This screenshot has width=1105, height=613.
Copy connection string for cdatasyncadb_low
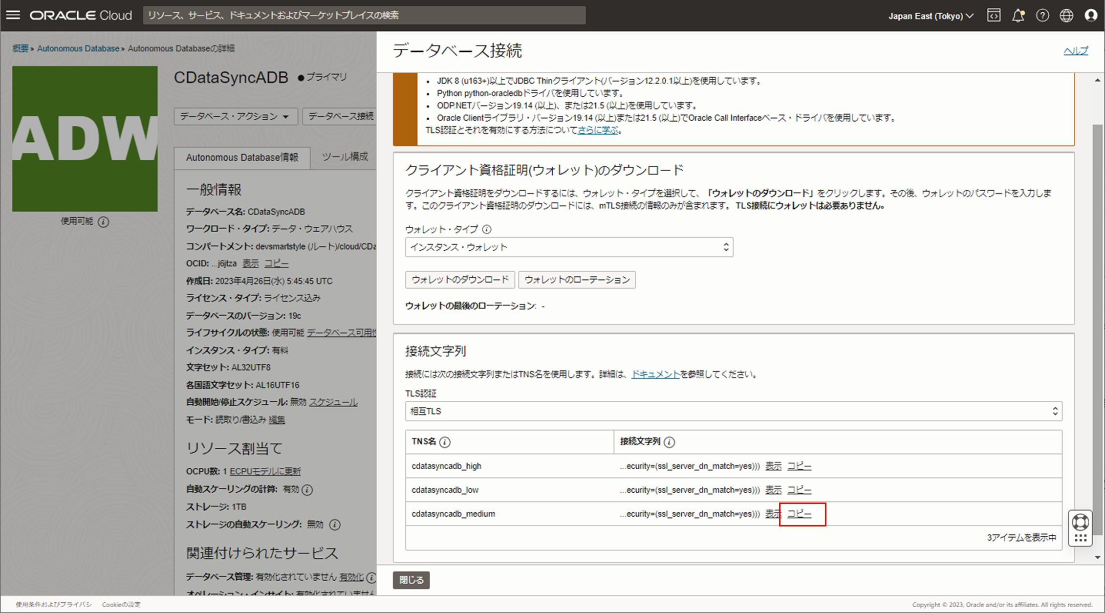pyautogui.click(x=799, y=490)
